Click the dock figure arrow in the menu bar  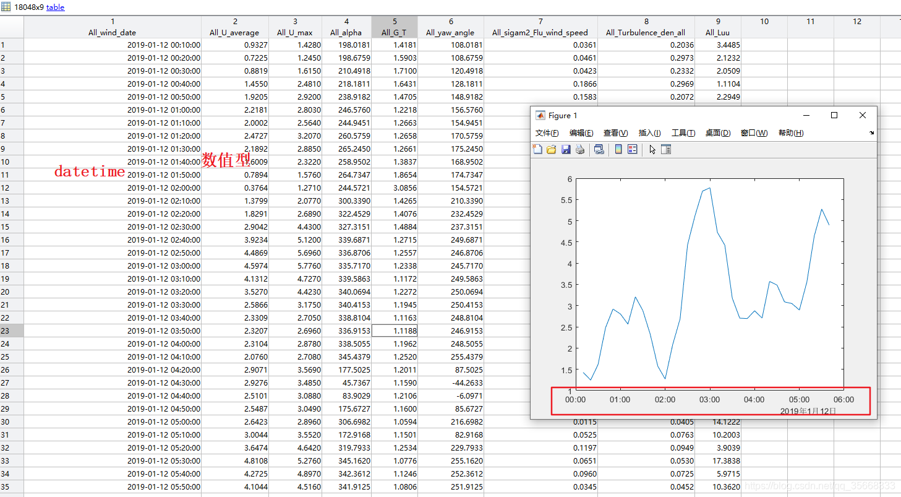click(x=871, y=132)
